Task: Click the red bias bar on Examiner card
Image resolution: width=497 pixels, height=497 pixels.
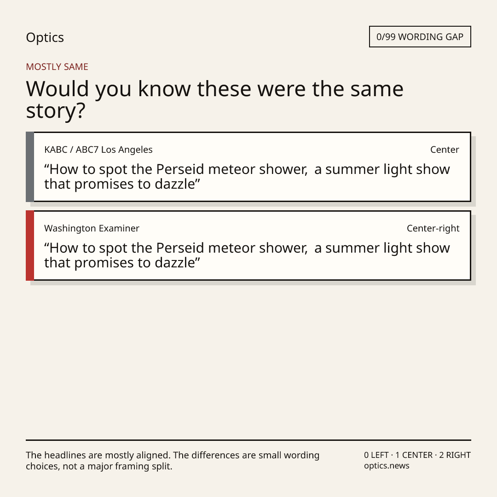Action: [x=30, y=245]
